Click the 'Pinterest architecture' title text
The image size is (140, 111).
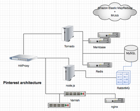coord(22,83)
